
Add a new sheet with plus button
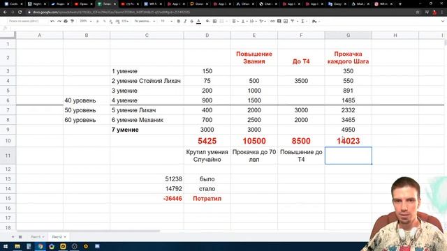pyautogui.click(x=13, y=237)
